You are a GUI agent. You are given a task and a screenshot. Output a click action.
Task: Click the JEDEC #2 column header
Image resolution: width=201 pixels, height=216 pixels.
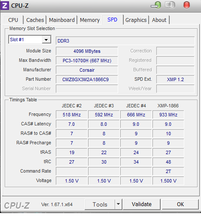pos(72,106)
